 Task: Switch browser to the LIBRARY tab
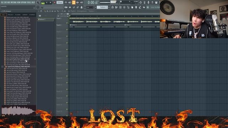click(x=25, y=15)
